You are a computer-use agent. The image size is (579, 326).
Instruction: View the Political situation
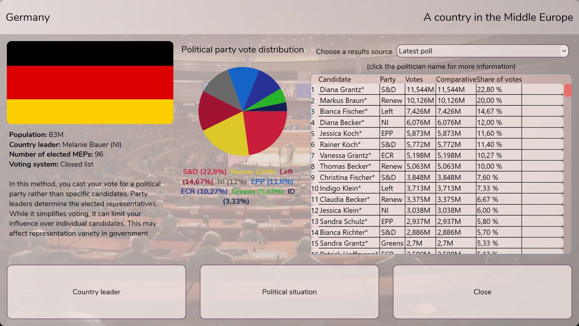[x=289, y=292]
